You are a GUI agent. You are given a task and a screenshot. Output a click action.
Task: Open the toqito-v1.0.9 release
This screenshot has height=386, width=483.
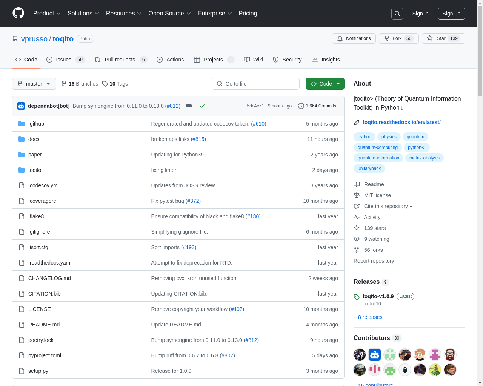tap(378, 296)
